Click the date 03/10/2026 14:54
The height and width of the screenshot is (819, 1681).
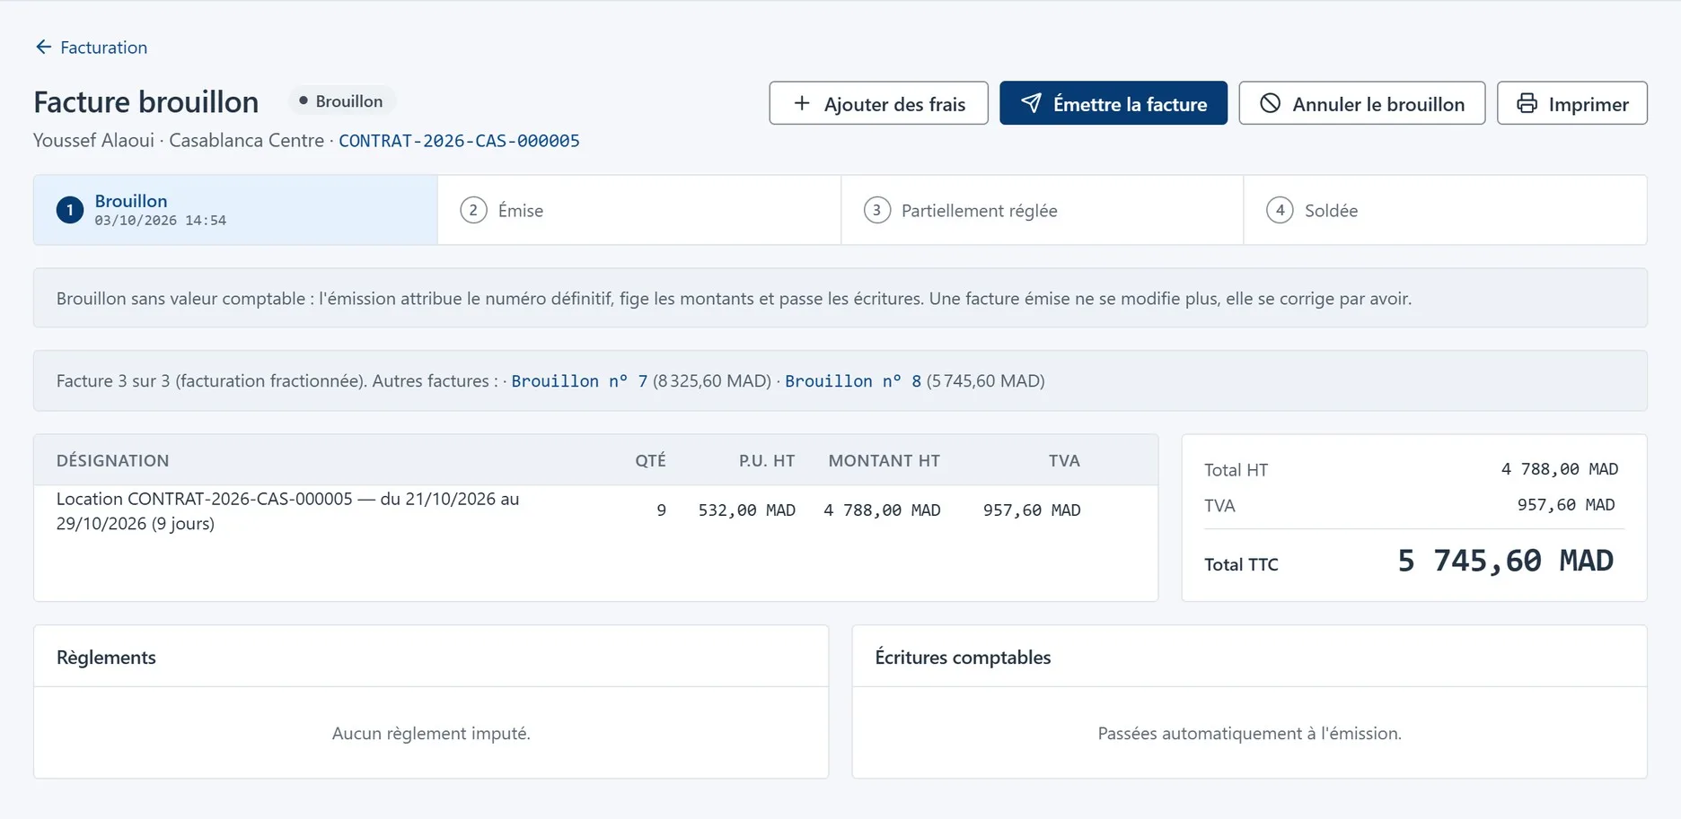[161, 221]
